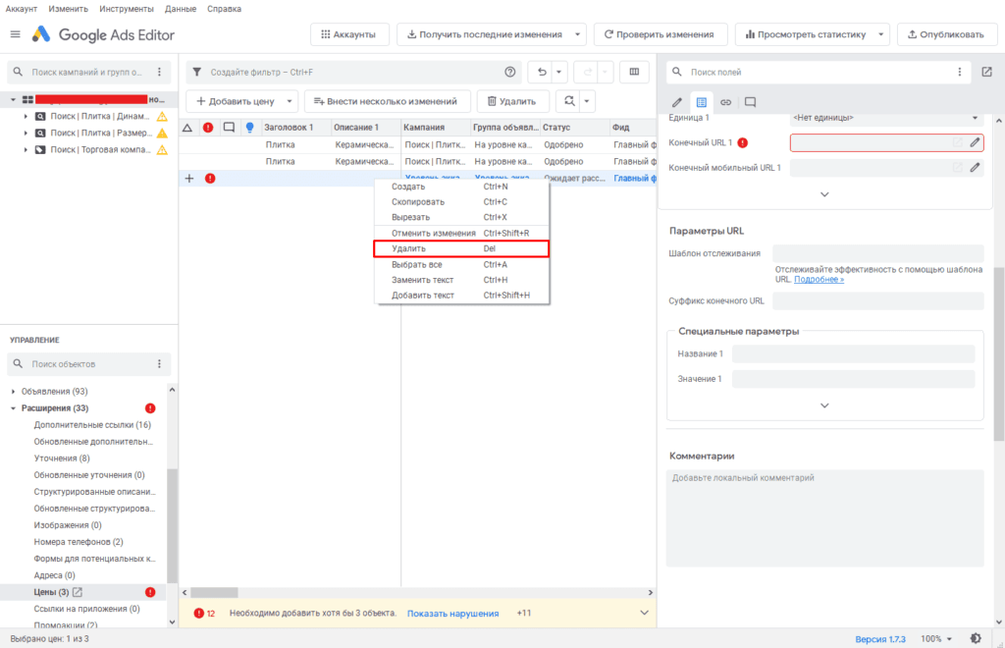Open the Аккаунт menu
Image resolution: width=1005 pixels, height=648 pixels.
pos(22,9)
